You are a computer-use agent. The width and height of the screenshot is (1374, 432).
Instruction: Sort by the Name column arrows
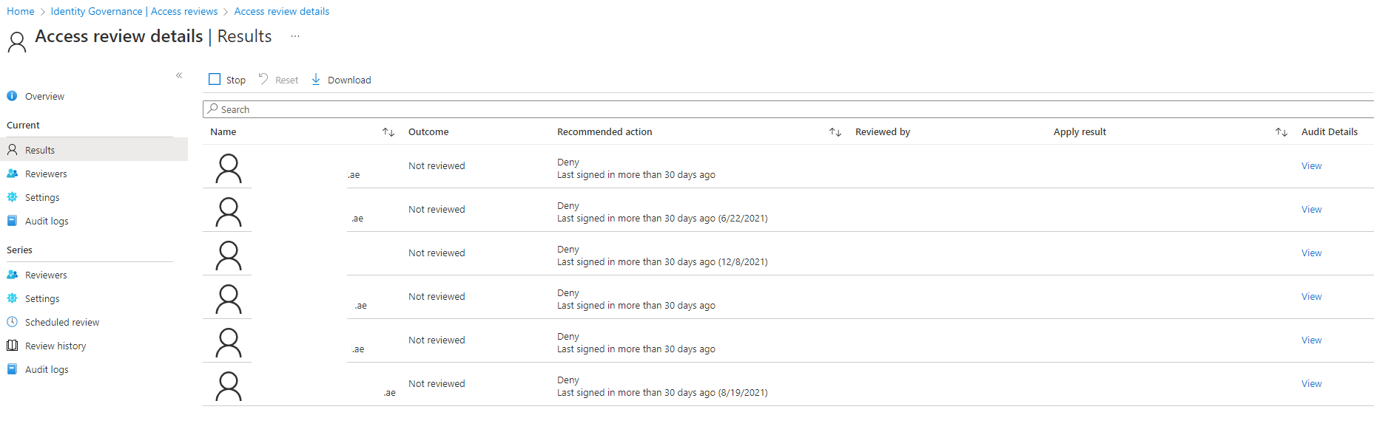click(x=388, y=131)
